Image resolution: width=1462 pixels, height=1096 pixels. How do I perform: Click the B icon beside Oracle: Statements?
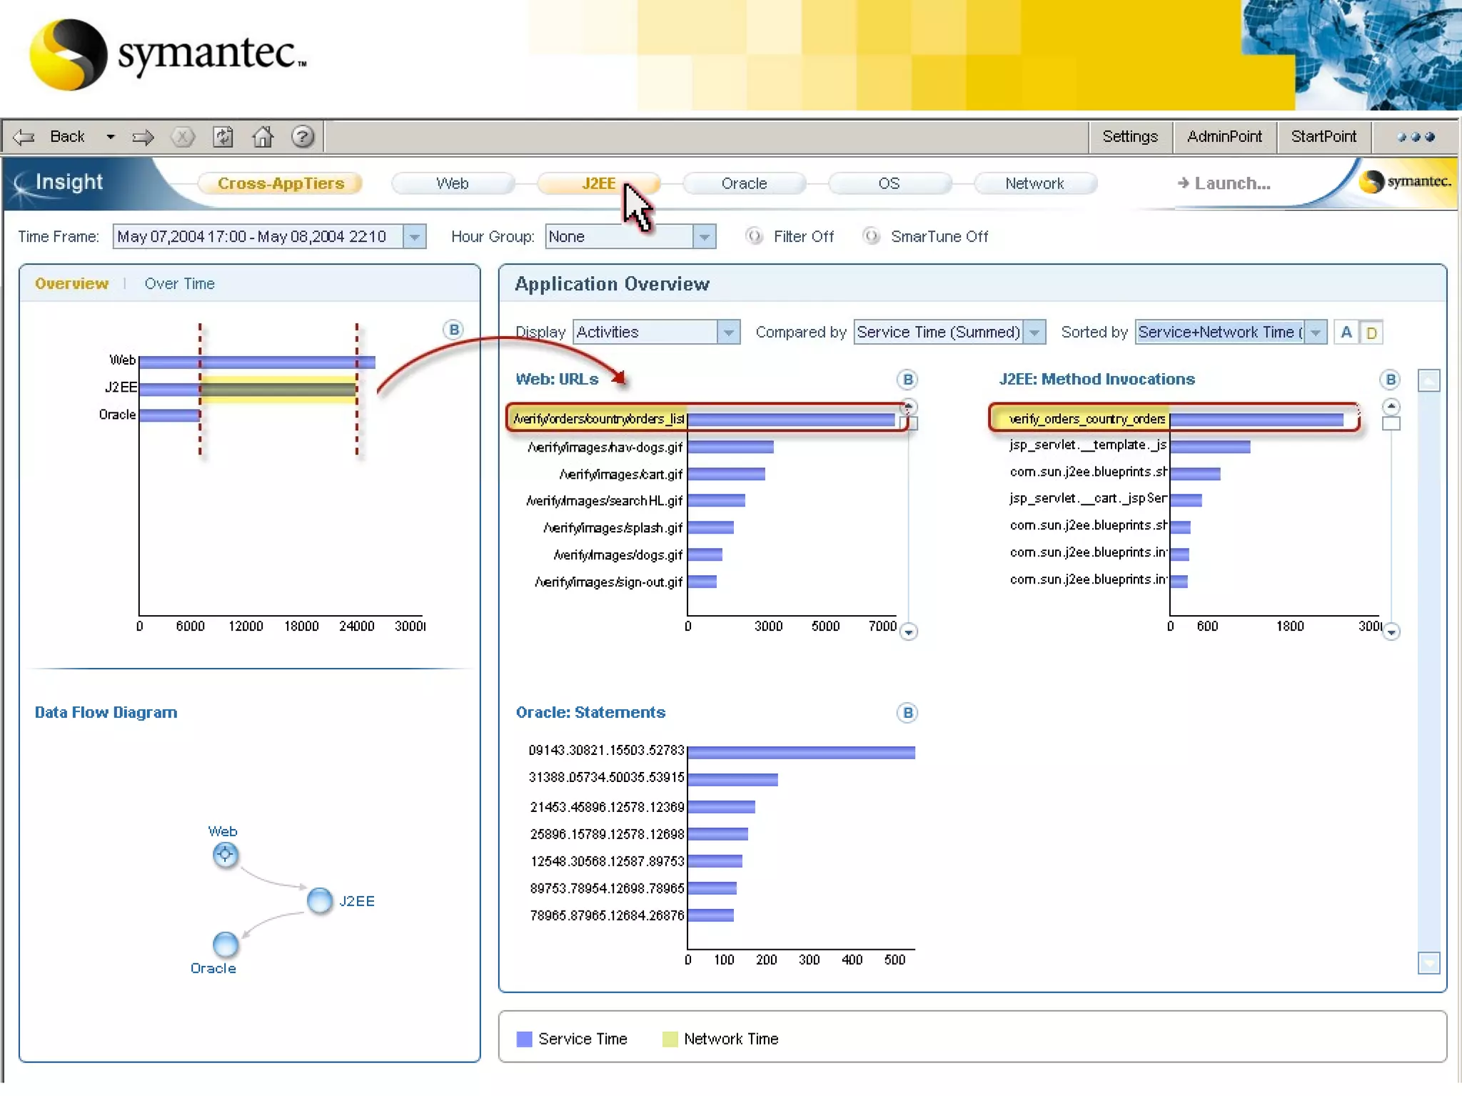tap(907, 713)
